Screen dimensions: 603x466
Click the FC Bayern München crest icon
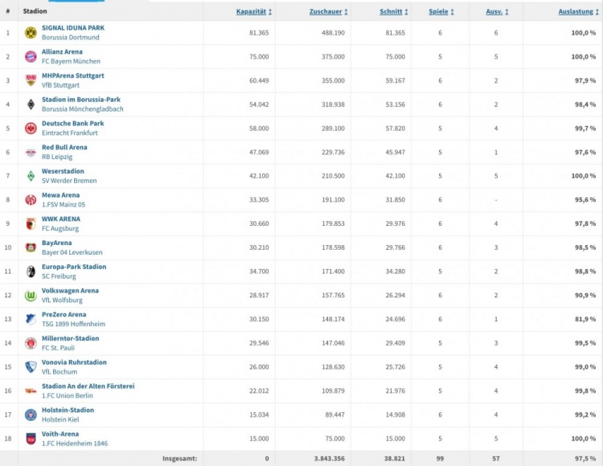click(31, 56)
